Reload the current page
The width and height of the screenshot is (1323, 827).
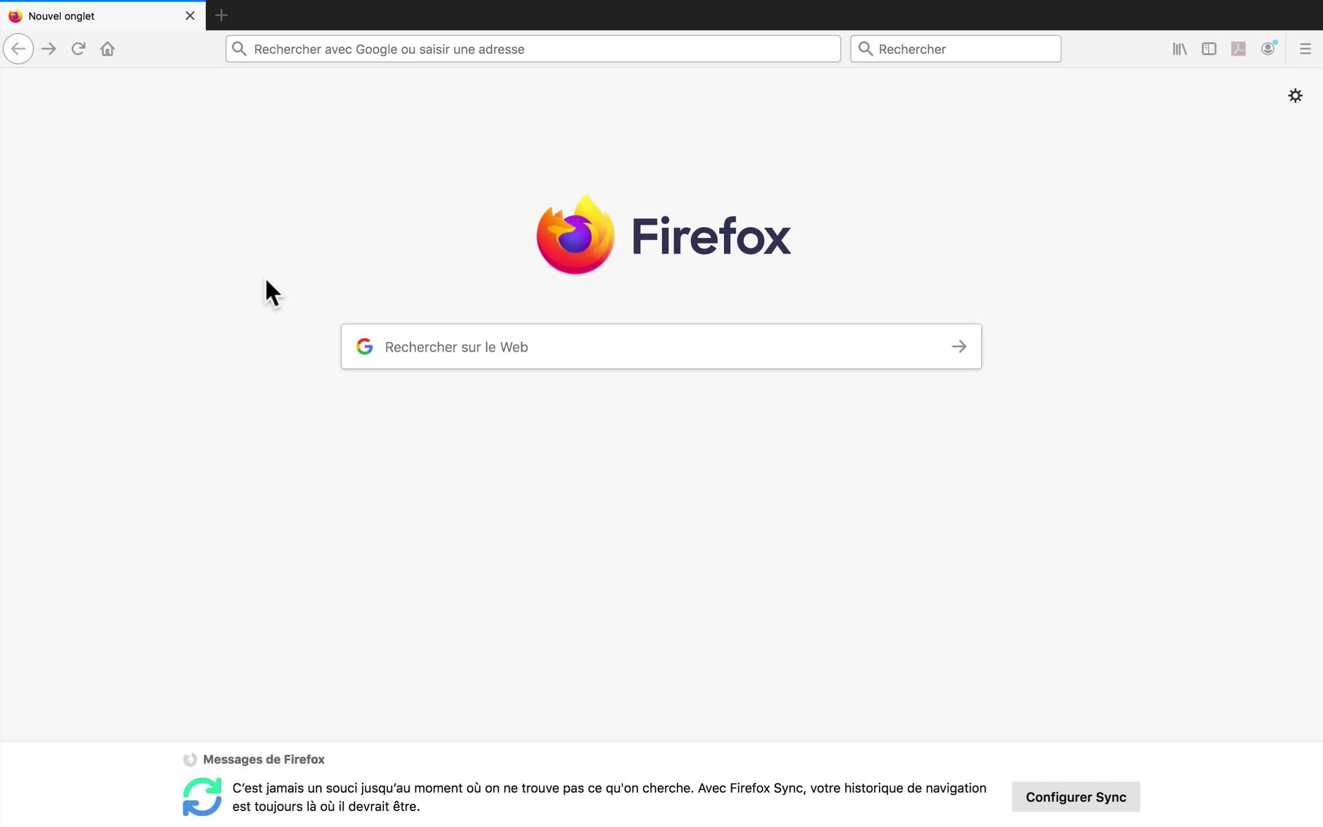coord(78,49)
